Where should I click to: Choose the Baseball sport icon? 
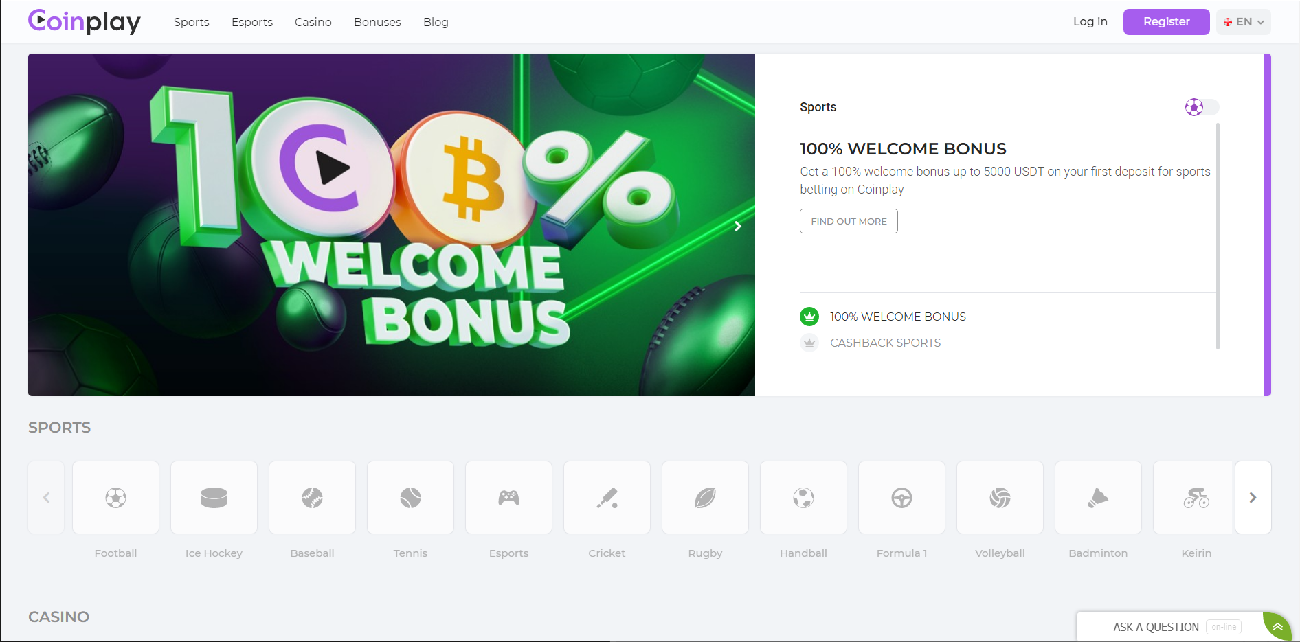pyautogui.click(x=312, y=497)
